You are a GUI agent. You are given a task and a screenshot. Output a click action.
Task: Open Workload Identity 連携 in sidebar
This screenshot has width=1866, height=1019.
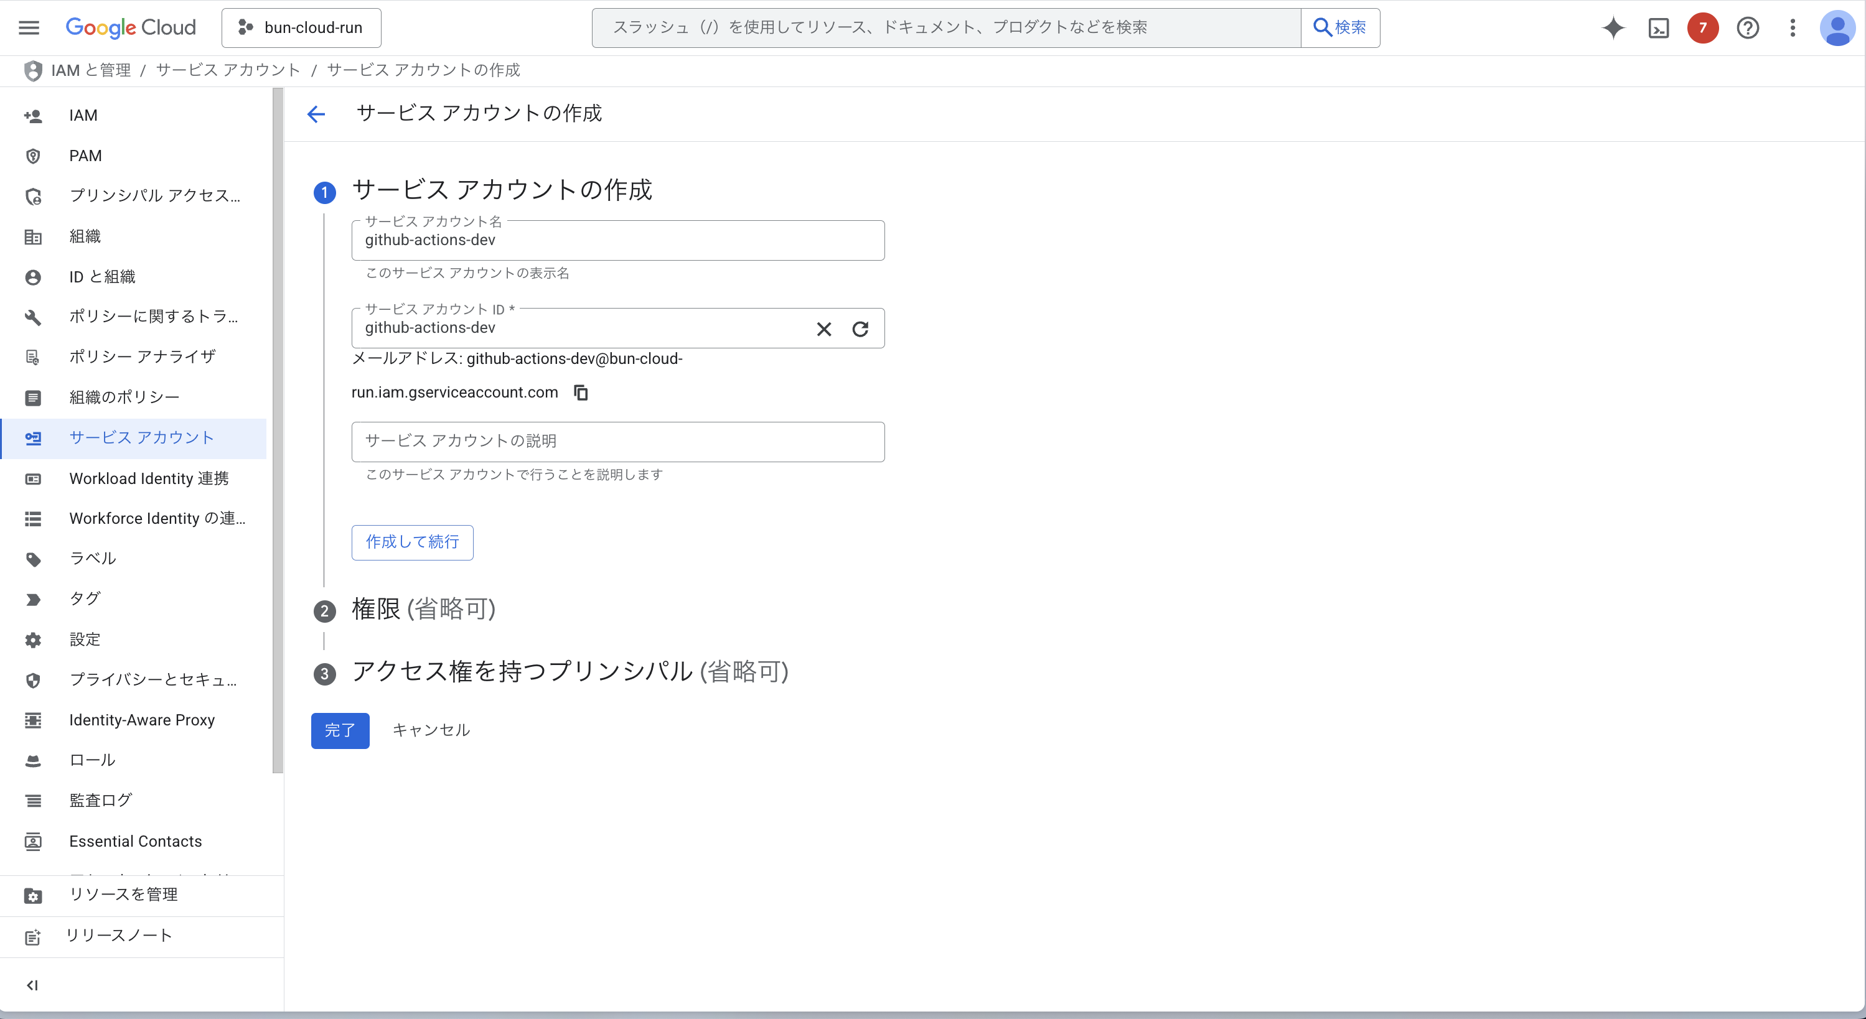[149, 478]
